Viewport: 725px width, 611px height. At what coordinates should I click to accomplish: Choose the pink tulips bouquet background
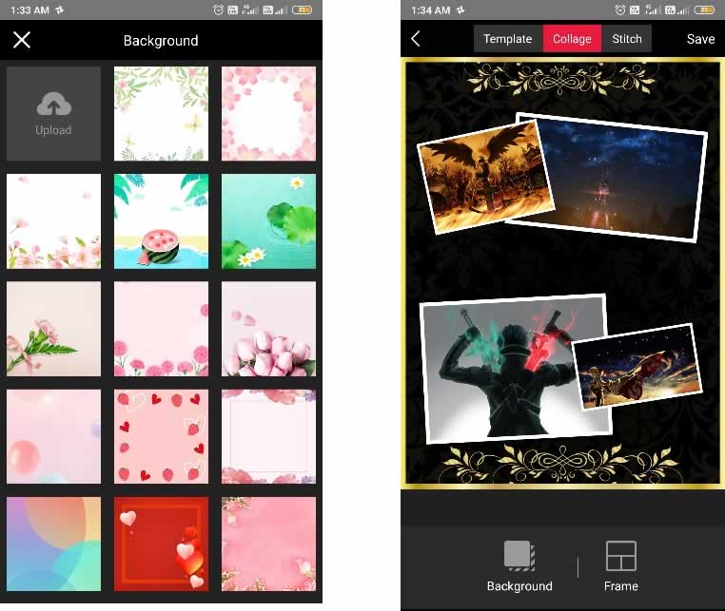pyautogui.click(x=268, y=329)
